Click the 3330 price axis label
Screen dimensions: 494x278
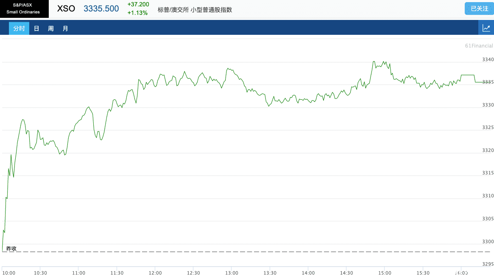click(488, 105)
